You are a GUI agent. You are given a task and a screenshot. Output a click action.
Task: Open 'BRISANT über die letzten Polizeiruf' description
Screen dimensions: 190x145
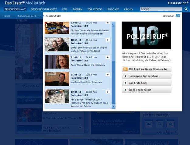coord(90,32)
